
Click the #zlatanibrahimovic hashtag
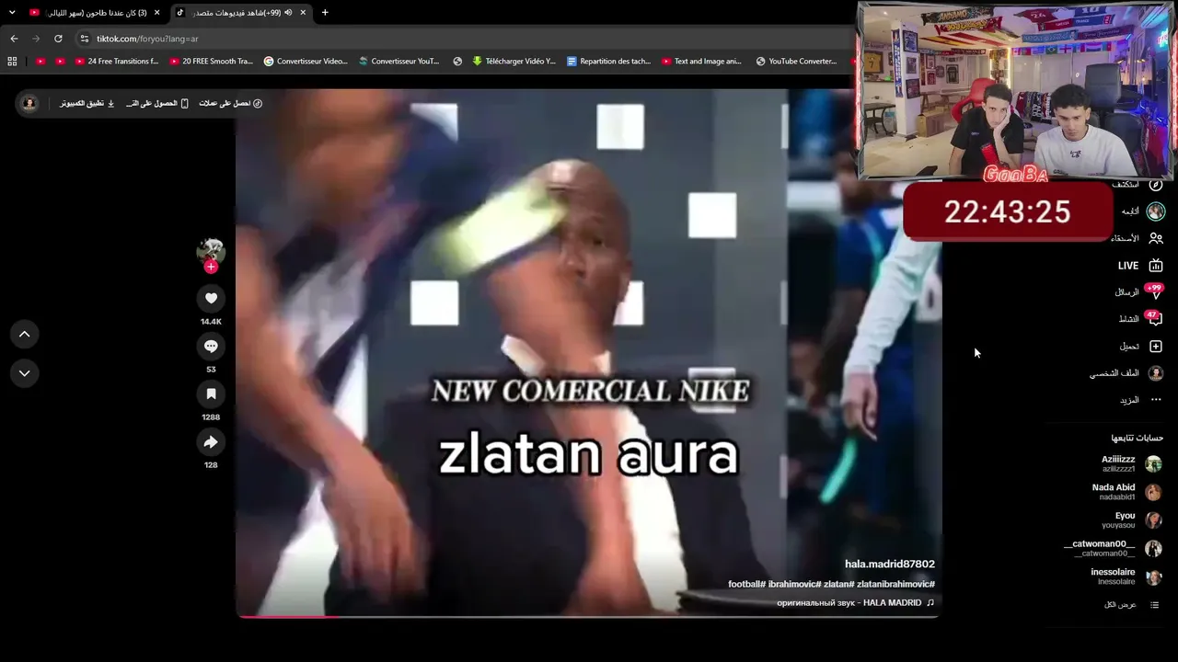pos(895,584)
